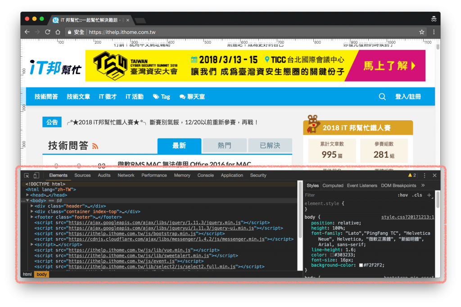461x307 pixels.
Task: Expand div container index-top node
Action: click(x=32, y=211)
